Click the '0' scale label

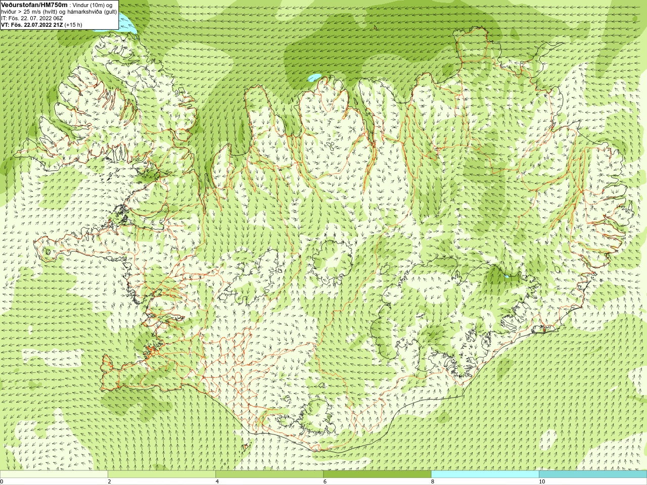coord(2,481)
